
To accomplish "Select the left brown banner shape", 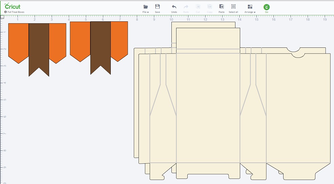I will (39, 49).
